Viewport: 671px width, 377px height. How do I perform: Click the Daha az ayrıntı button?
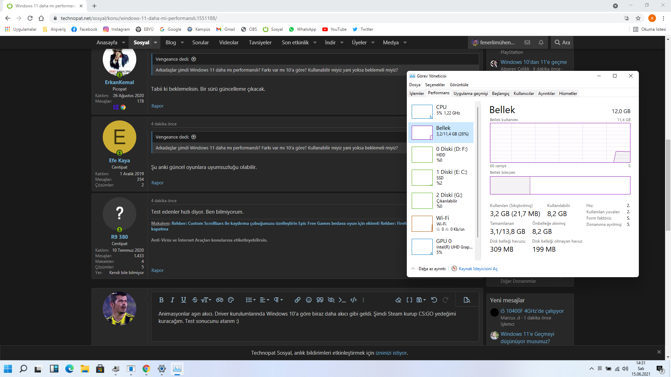(x=432, y=269)
